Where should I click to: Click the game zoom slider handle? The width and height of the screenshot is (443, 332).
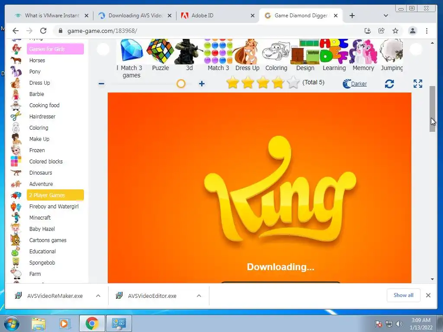(x=181, y=83)
